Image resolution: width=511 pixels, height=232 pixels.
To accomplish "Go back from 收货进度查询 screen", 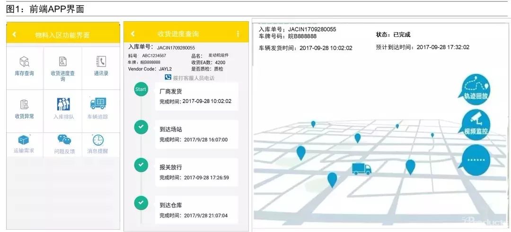I will pyautogui.click(x=132, y=34).
